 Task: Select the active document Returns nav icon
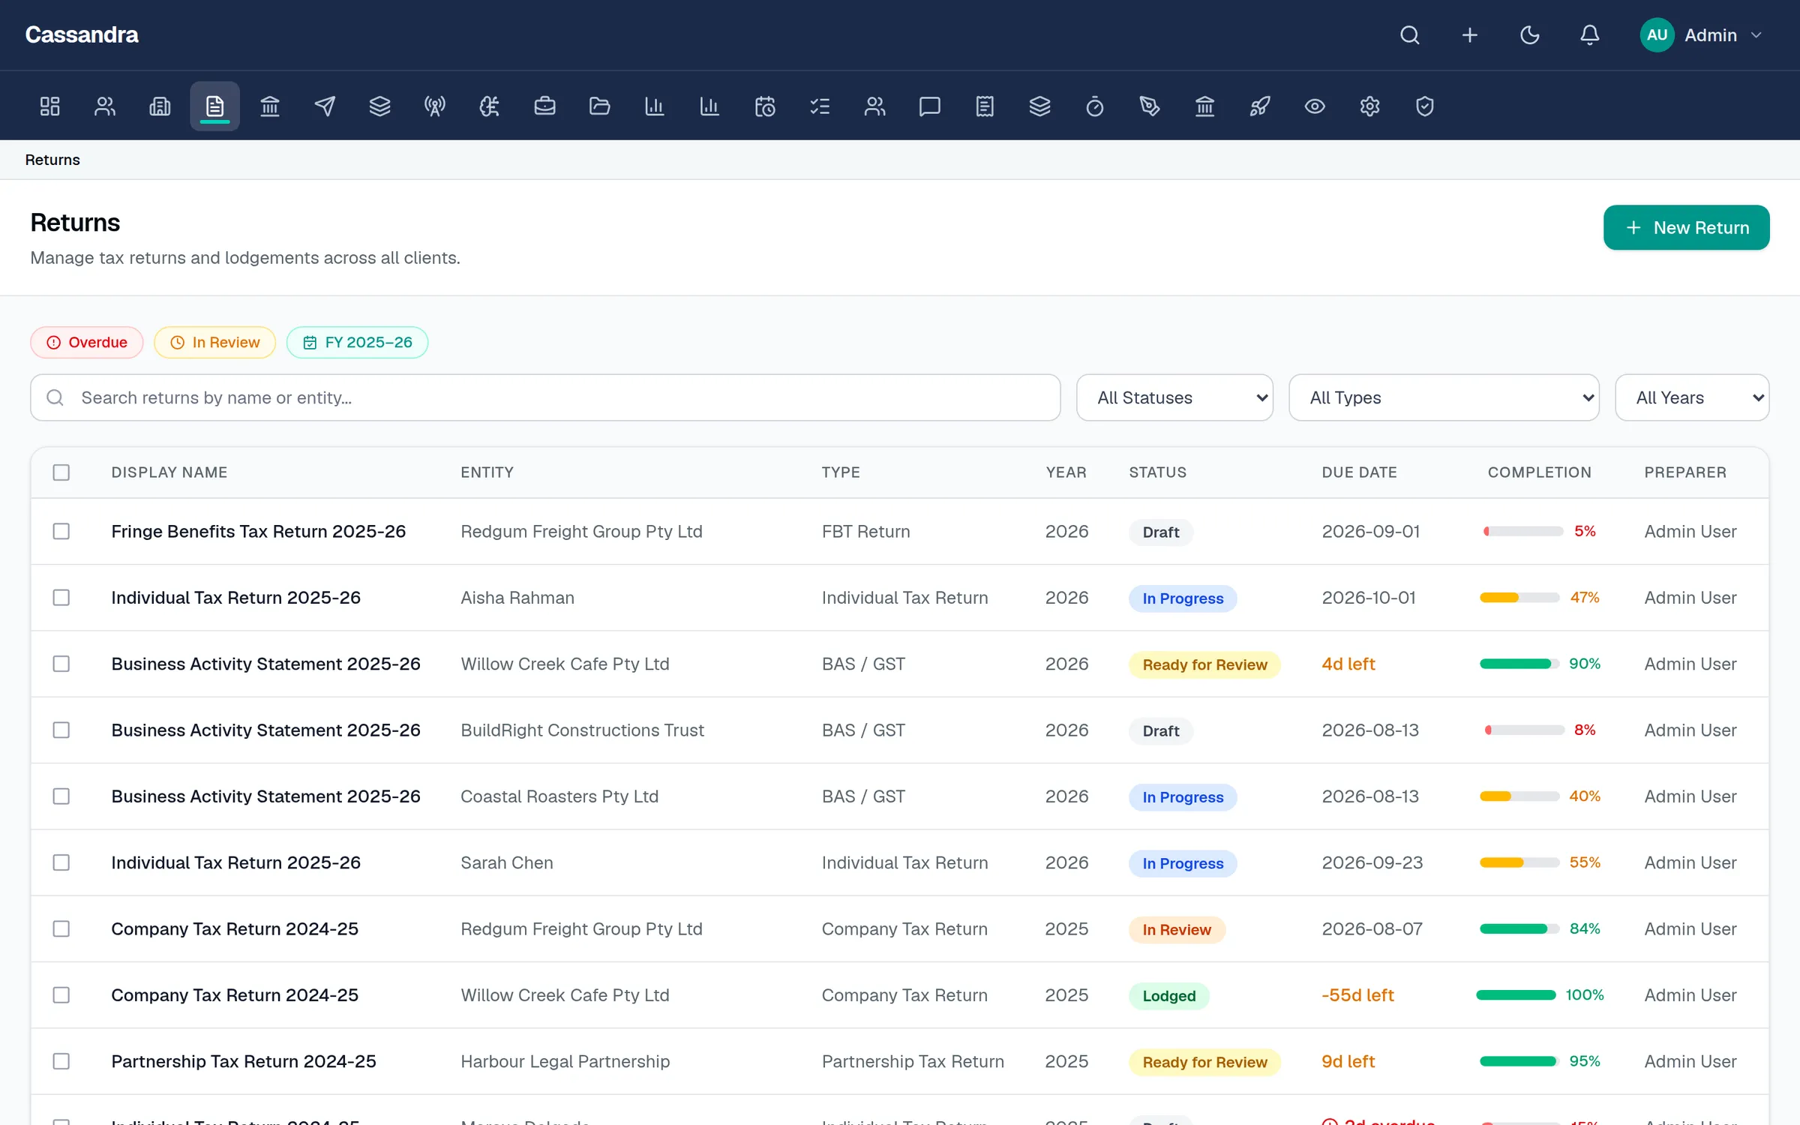[214, 106]
